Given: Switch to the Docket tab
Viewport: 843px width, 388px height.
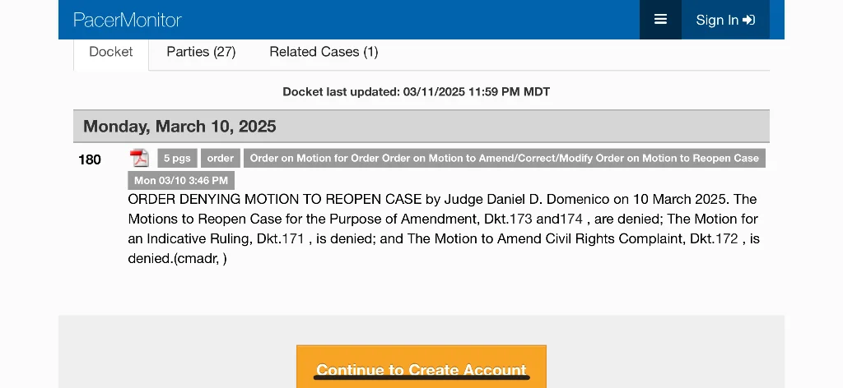Looking at the screenshot, I should [111, 52].
